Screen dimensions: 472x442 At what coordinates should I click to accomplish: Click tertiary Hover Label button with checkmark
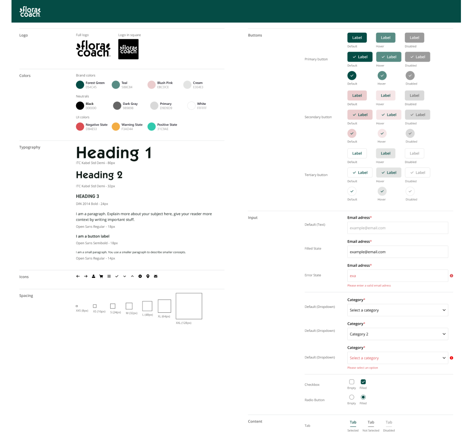(x=389, y=173)
